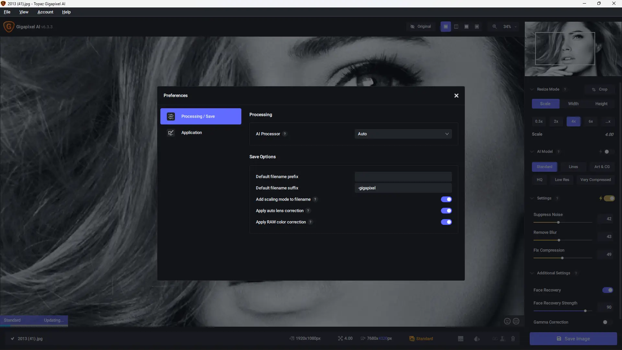Switch to side-by-side view layout icon
This screenshot has width=622, height=350.
tap(466, 27)
